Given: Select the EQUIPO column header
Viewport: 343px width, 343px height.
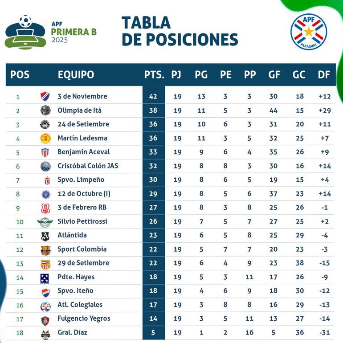Looking at the screenshot, I should point(76,75).
